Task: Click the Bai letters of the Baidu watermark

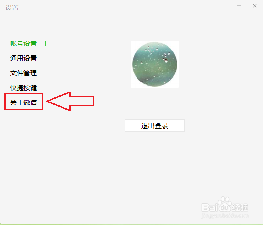Action: coord(210,207)
